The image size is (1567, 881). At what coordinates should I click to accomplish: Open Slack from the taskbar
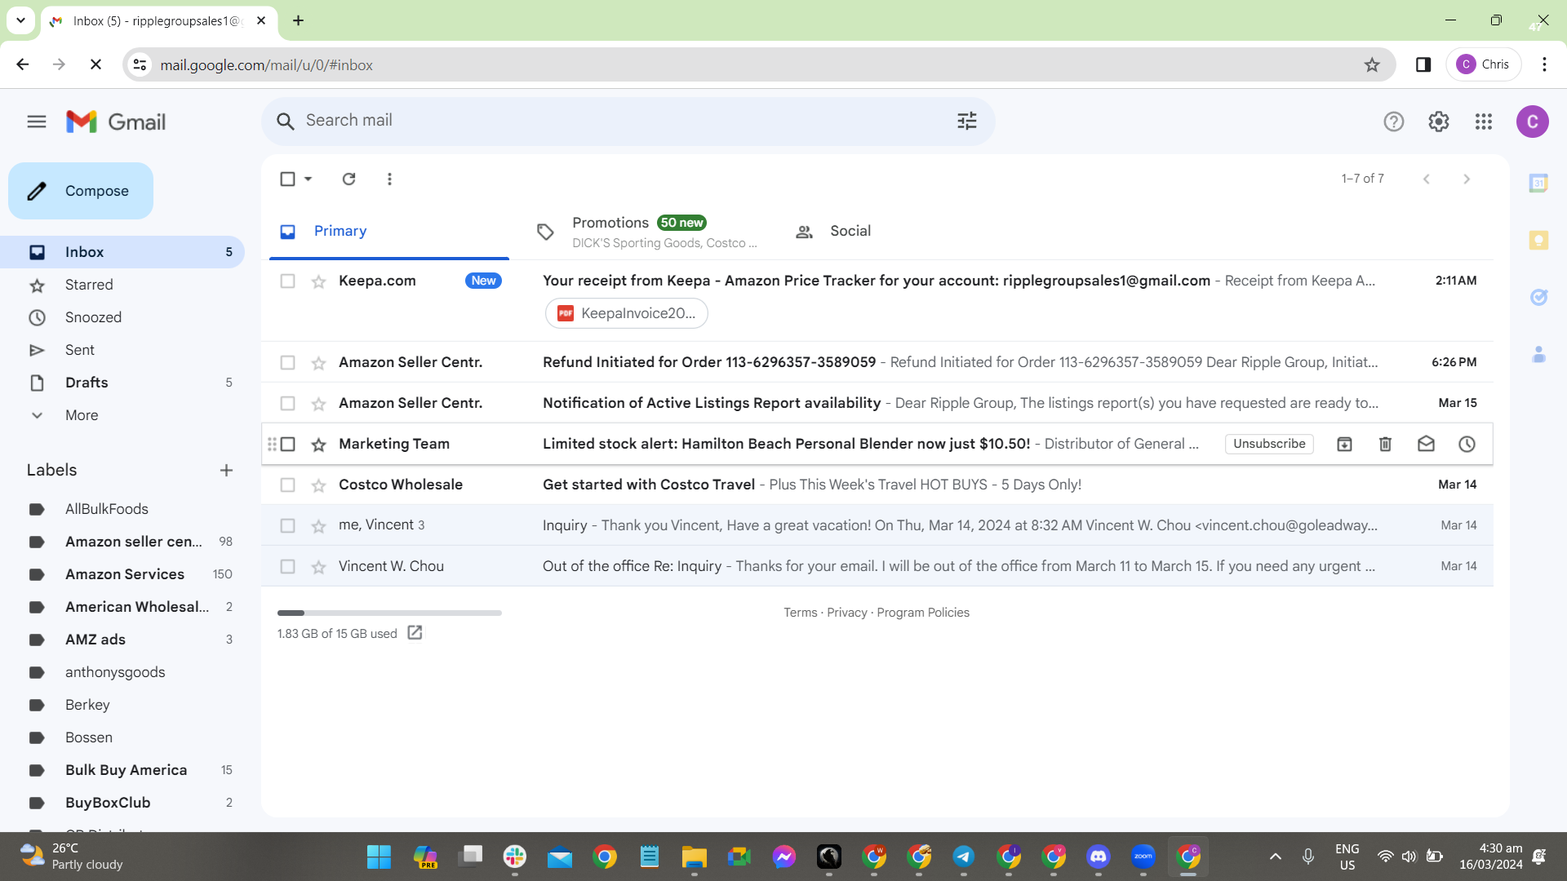pos(515,857)
